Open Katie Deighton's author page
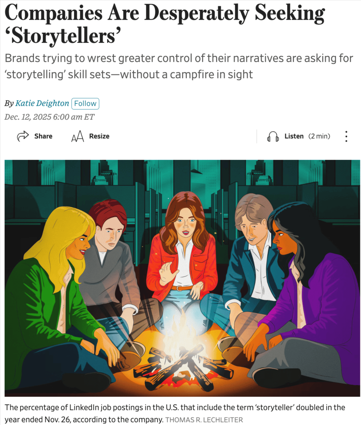 pos(42,103)
